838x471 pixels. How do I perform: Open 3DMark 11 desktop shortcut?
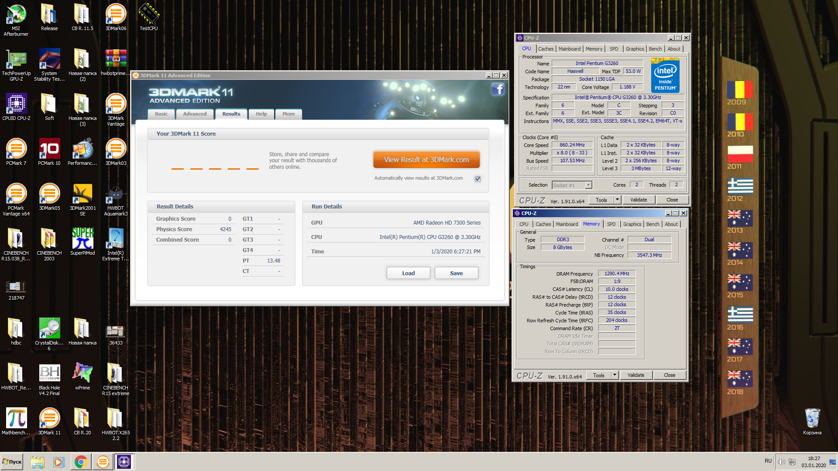click(49, 421)
